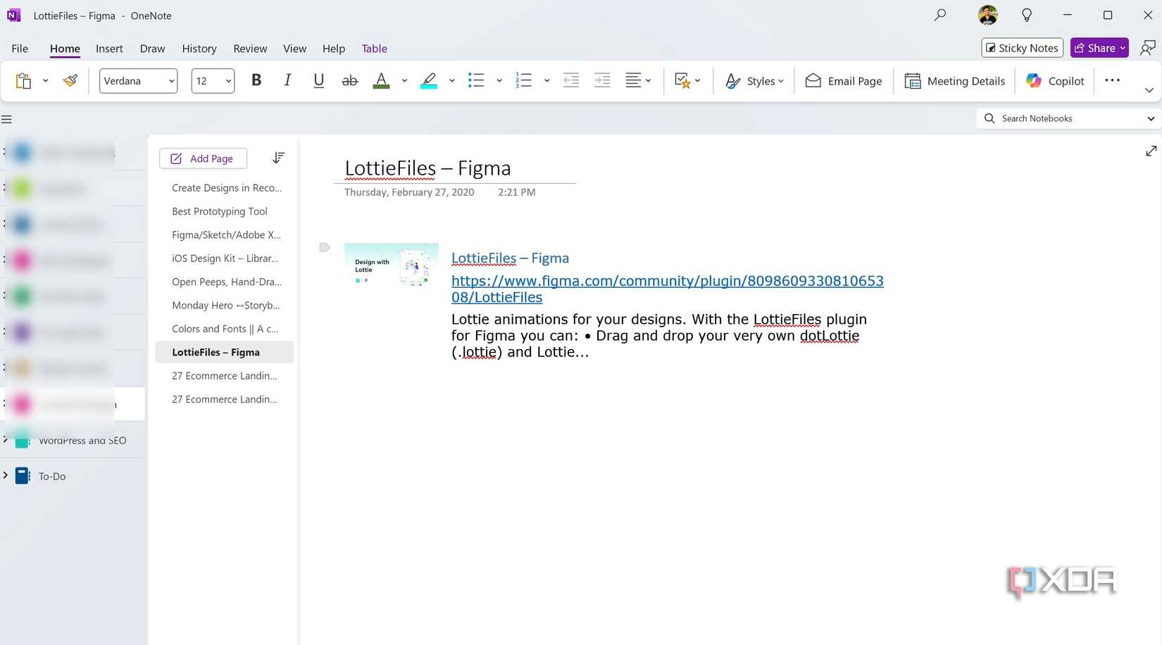This screenshot has height=645, width=1162.
Task: Collapse ribbon with the chevron arrow
Action: point(1149,90)
